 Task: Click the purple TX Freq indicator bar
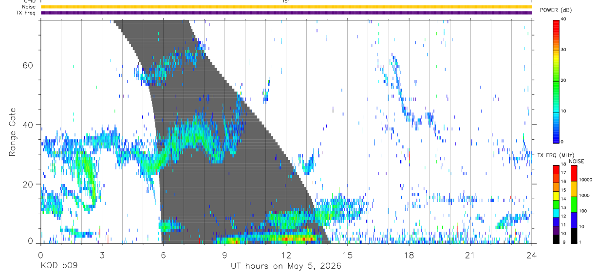tap(286, 13)
